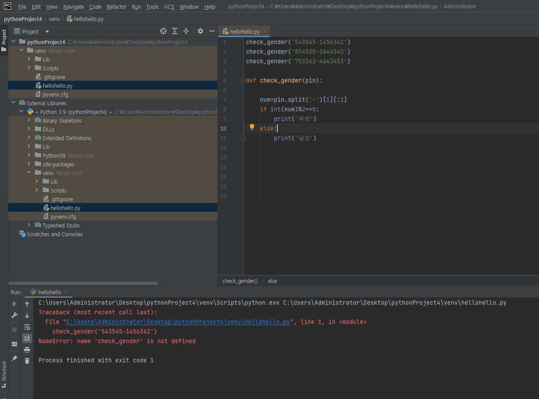The height and width of the screenshot is (399, 539).
Task: Click code line check_gender('854535-2644342')
Action: click(298, 52)
